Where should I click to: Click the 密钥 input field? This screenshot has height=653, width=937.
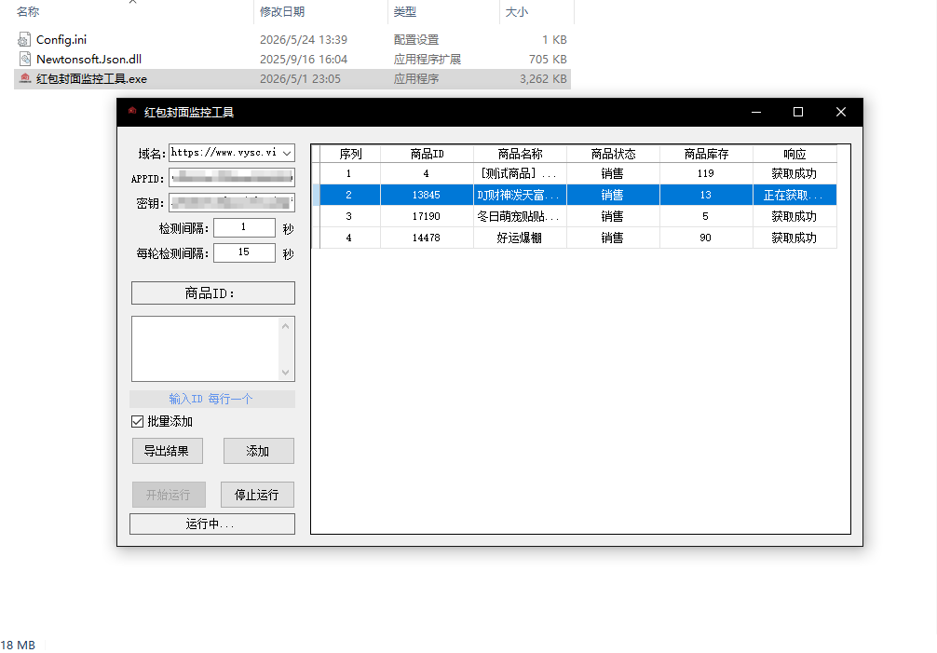pos(232,202)
